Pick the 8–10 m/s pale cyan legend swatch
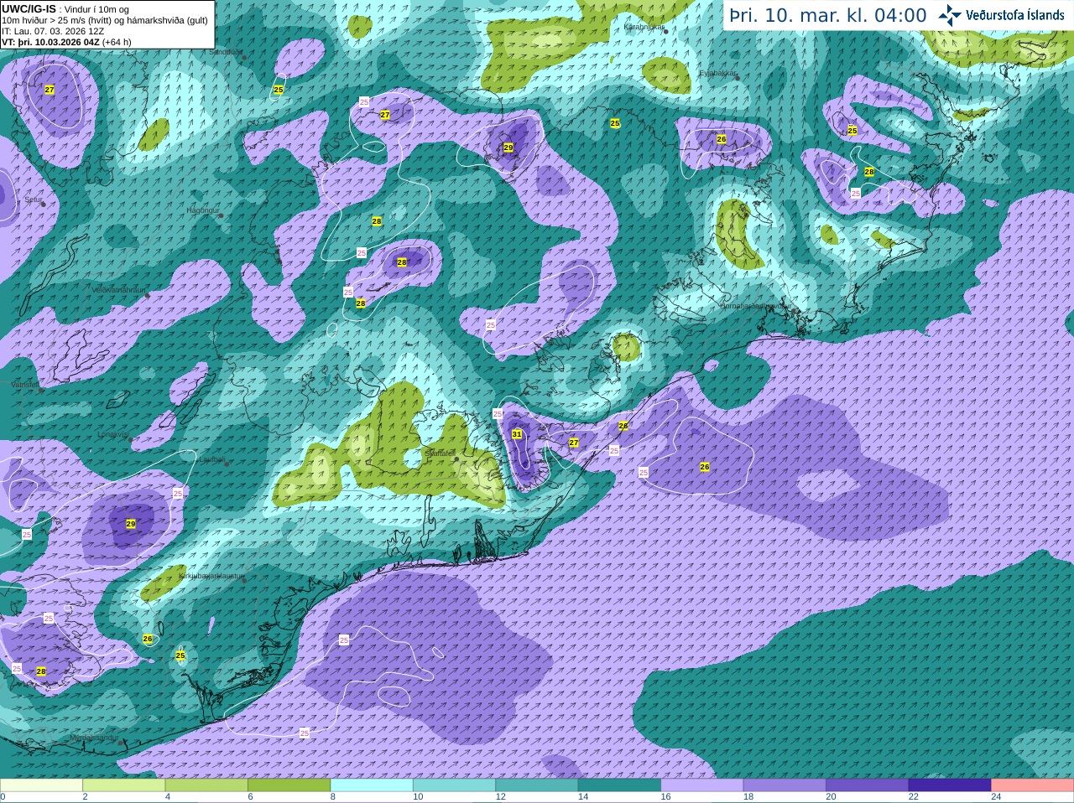The height and width of the screenshot is (803, 1074). coord(372,785)
